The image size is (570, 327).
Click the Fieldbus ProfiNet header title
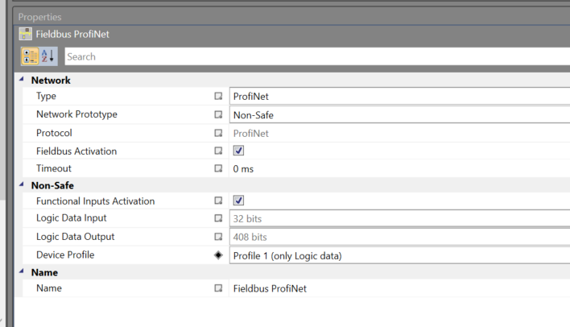[72, 34]
